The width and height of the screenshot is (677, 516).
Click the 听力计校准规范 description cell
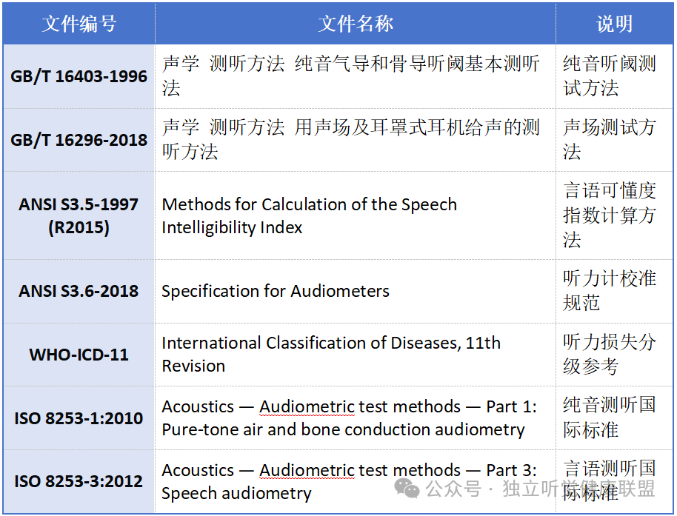pyautogui.click(x=614, y=291)
